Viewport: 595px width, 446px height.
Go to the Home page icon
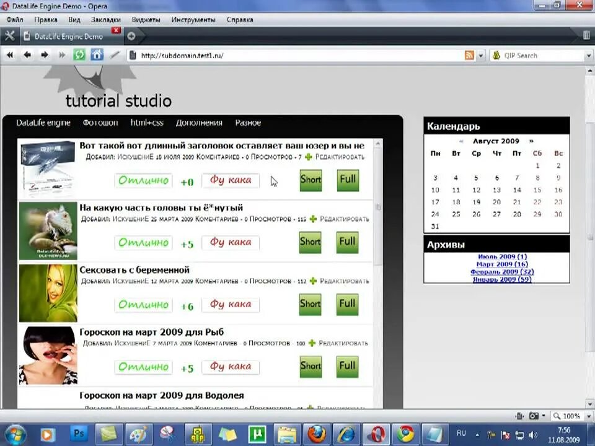(97, 55)
